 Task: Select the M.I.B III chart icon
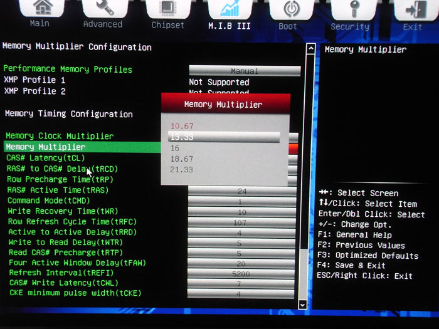tap(230, 9)
